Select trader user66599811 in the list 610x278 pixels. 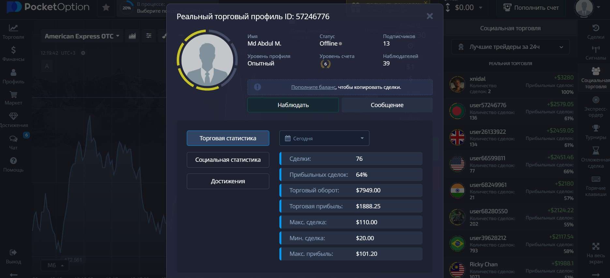pyautogui.click(x=510, y=164)
